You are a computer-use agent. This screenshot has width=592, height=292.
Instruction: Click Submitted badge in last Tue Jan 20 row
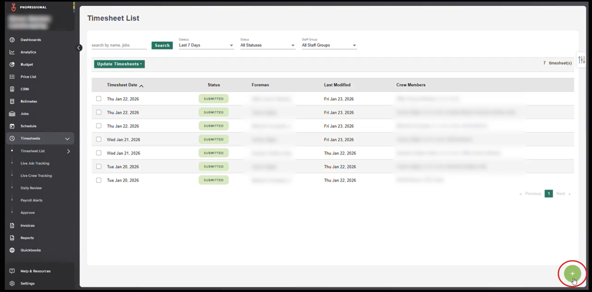click(x=214, y=180)
